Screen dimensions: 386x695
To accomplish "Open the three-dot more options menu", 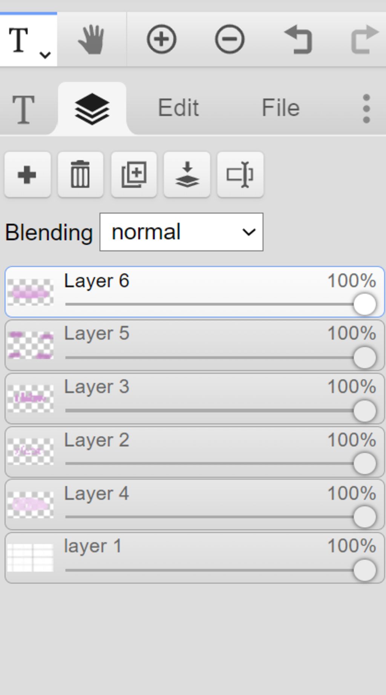I will click(x=366, y=108).
